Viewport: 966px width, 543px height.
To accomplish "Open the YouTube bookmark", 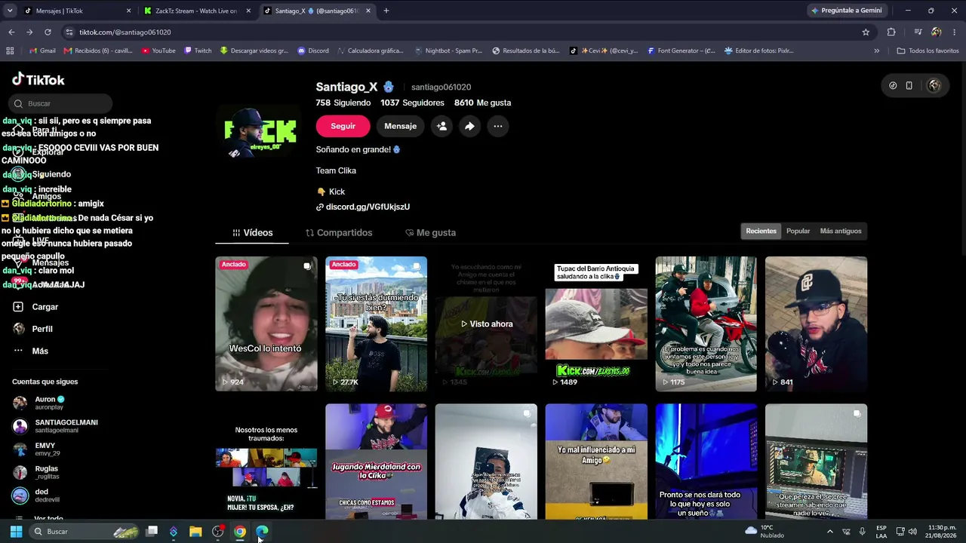I will (x=158, y=51).
